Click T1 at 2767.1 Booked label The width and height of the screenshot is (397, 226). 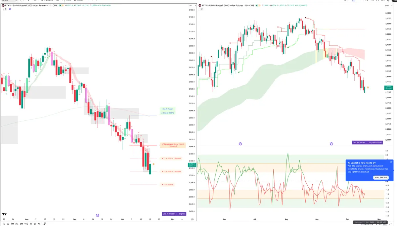171,158
